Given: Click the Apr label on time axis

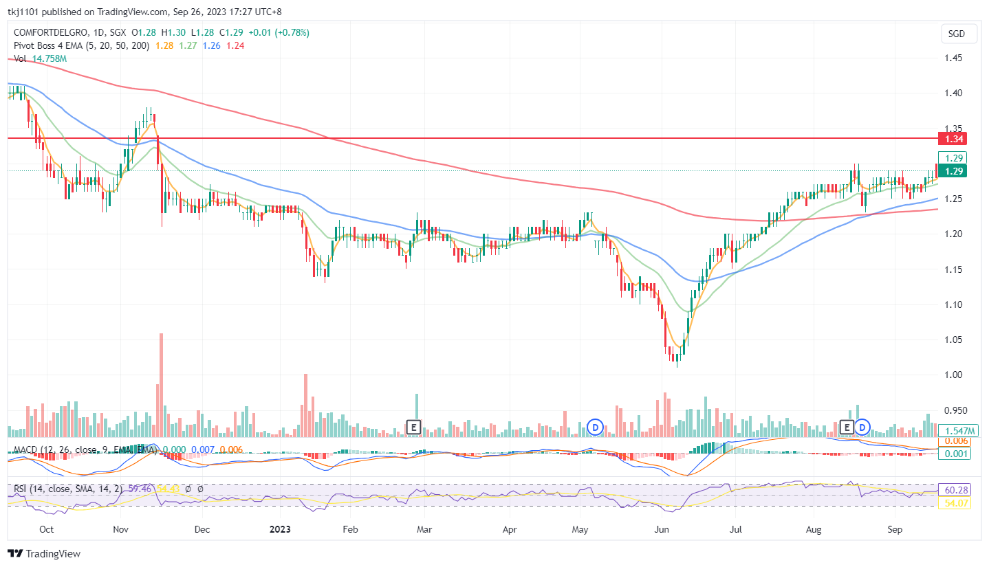Looking at the screenshot, I should [510, 530].
